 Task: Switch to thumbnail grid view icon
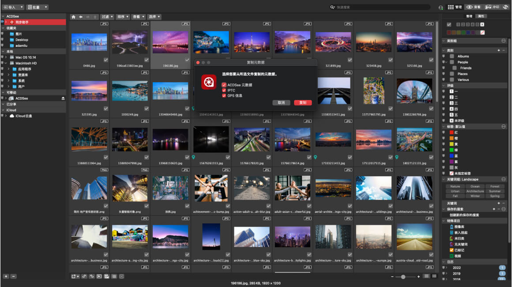(434, 276)
